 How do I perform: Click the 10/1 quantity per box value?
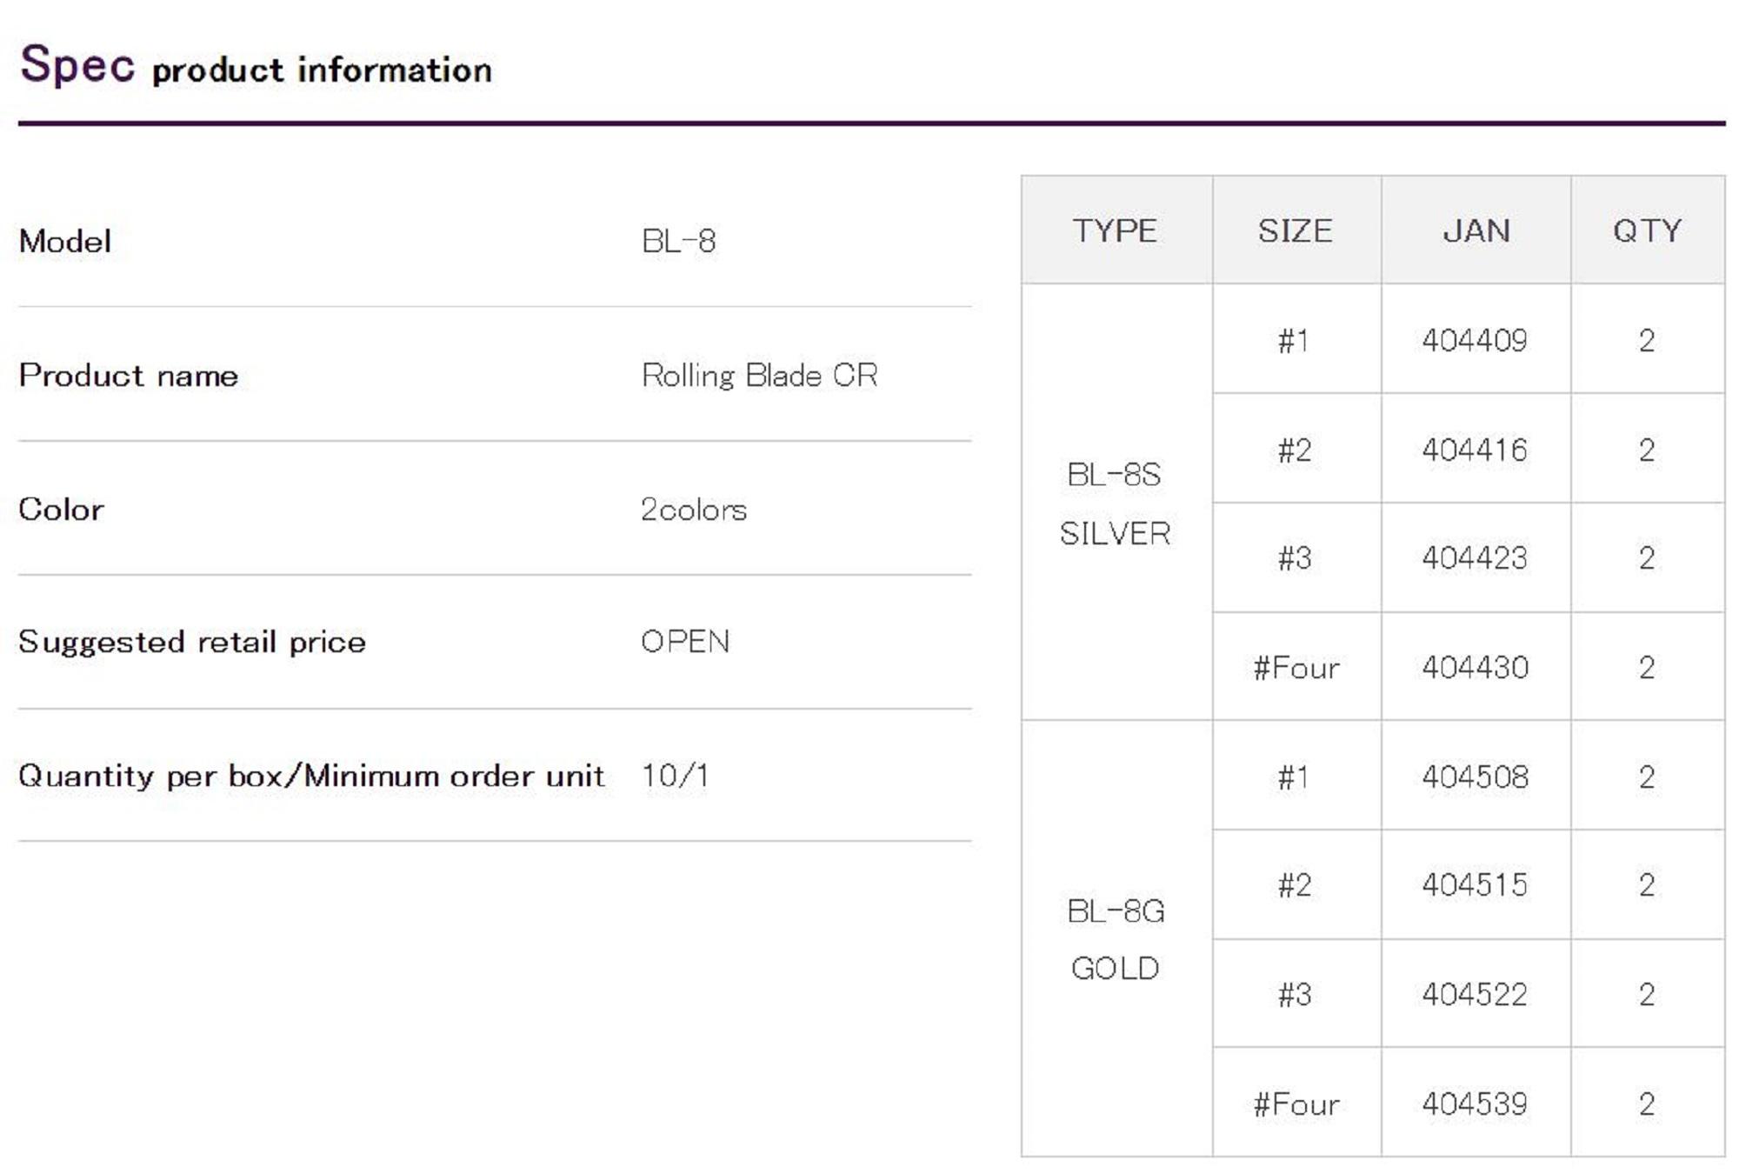pyautogui.click(x=675, y=776)
